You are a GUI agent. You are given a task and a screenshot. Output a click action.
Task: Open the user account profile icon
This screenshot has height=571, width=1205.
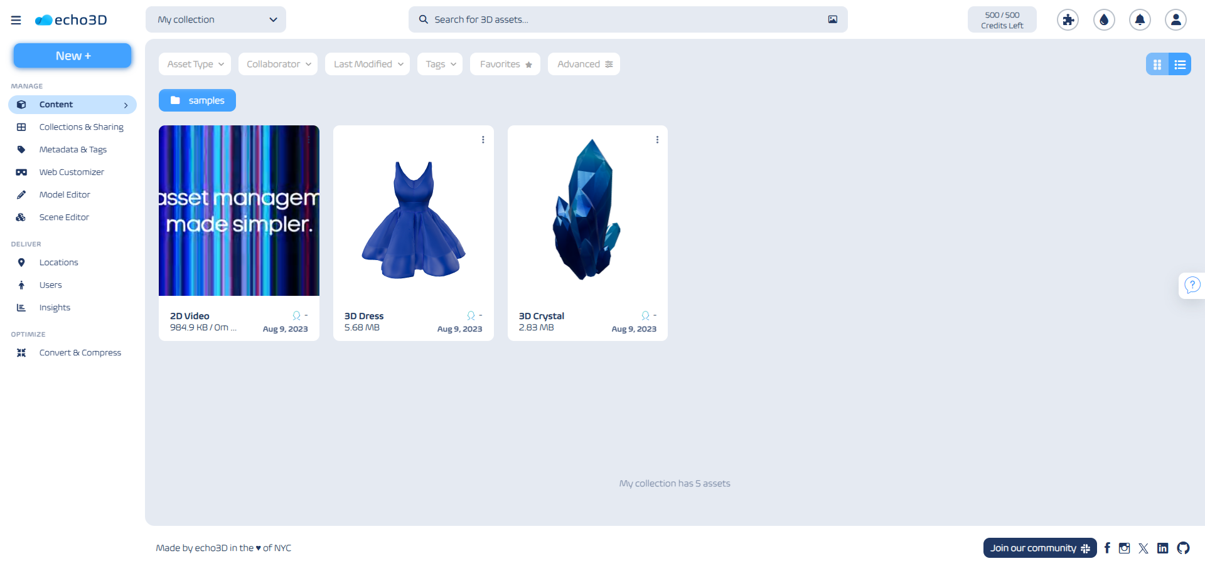coord(1176,20)
